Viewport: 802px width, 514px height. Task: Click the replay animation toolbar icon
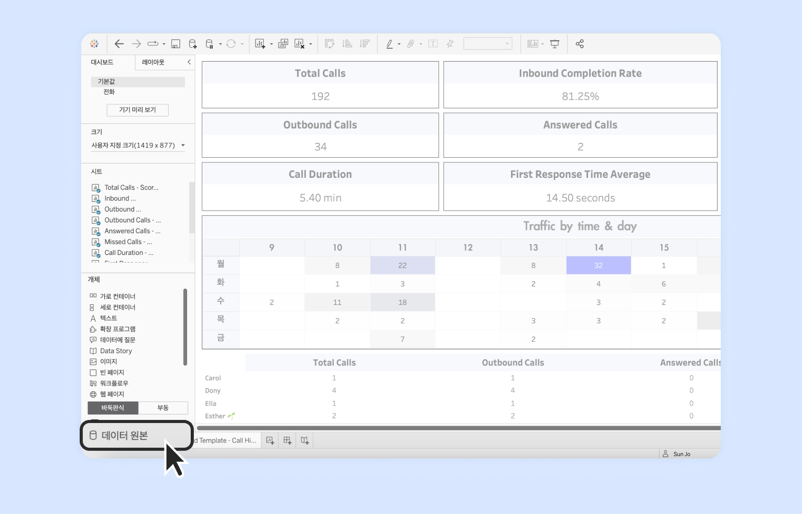[x=153, y=44]
